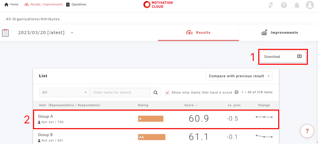Uncheck Show only items that have a score
This screenshot has width=318, height=145.
pos(167,92)
